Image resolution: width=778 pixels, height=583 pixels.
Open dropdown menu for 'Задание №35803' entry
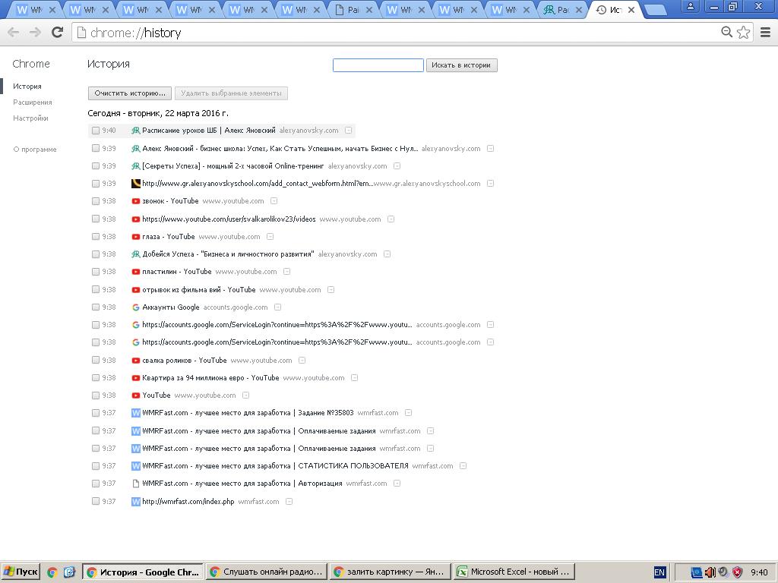[x=408, y=412]
